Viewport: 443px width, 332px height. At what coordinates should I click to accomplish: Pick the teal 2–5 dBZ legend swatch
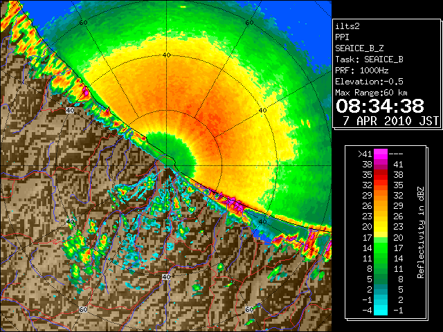click(381, 289)
